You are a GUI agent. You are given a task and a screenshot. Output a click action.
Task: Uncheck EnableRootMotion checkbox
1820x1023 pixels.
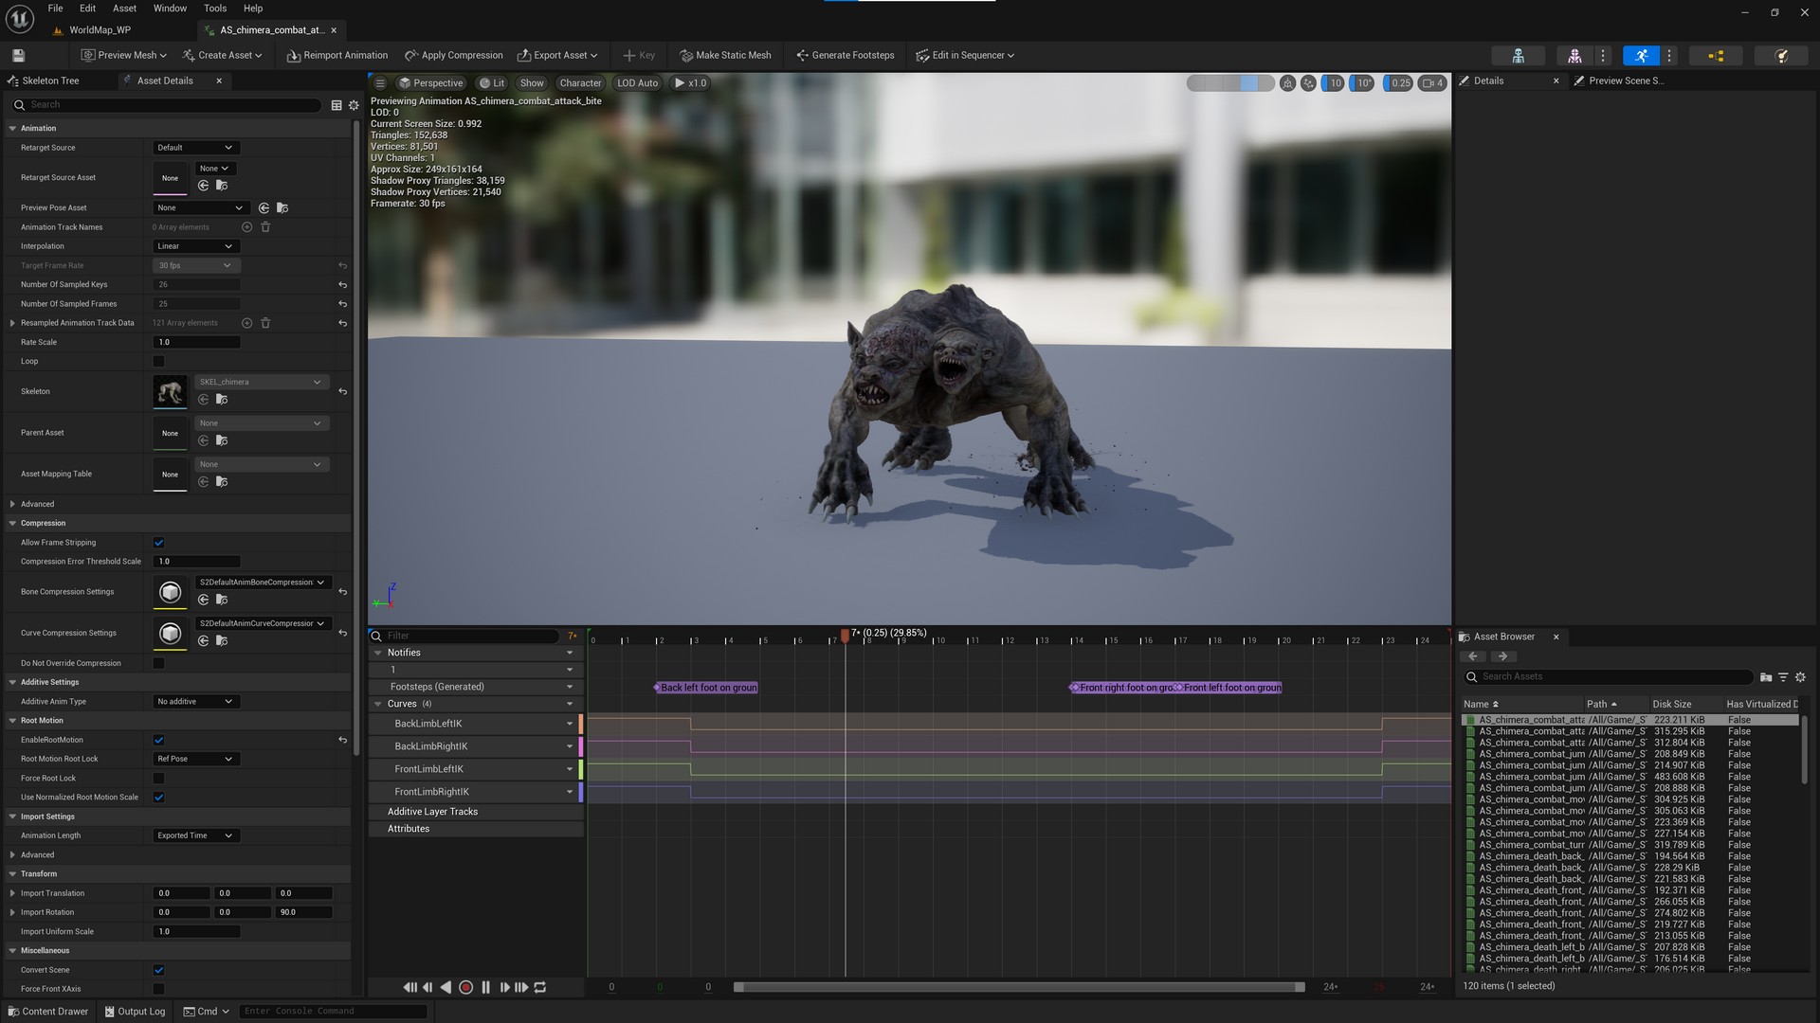(x=158, y=740)
